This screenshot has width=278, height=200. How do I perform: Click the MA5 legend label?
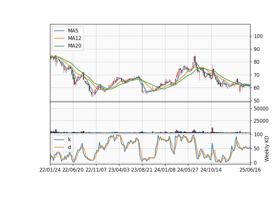coord(73,31)
